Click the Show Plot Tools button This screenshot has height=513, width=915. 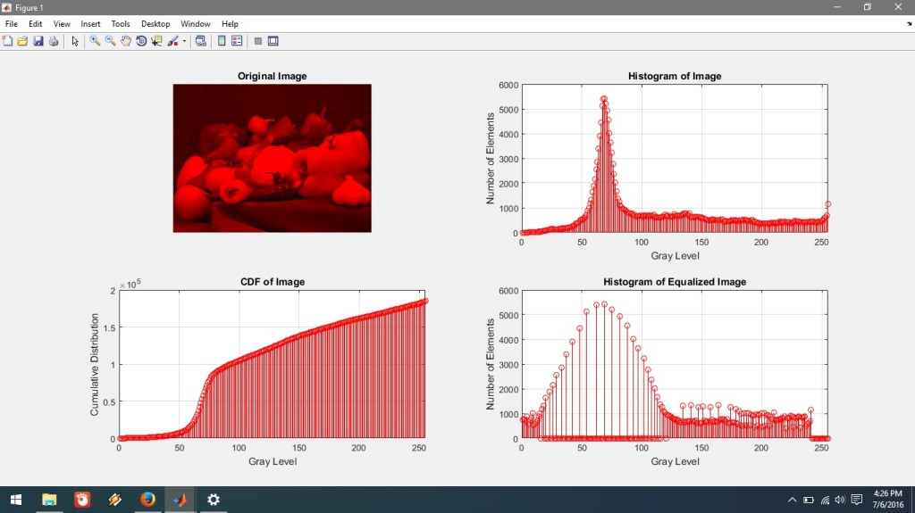point(273,41)
